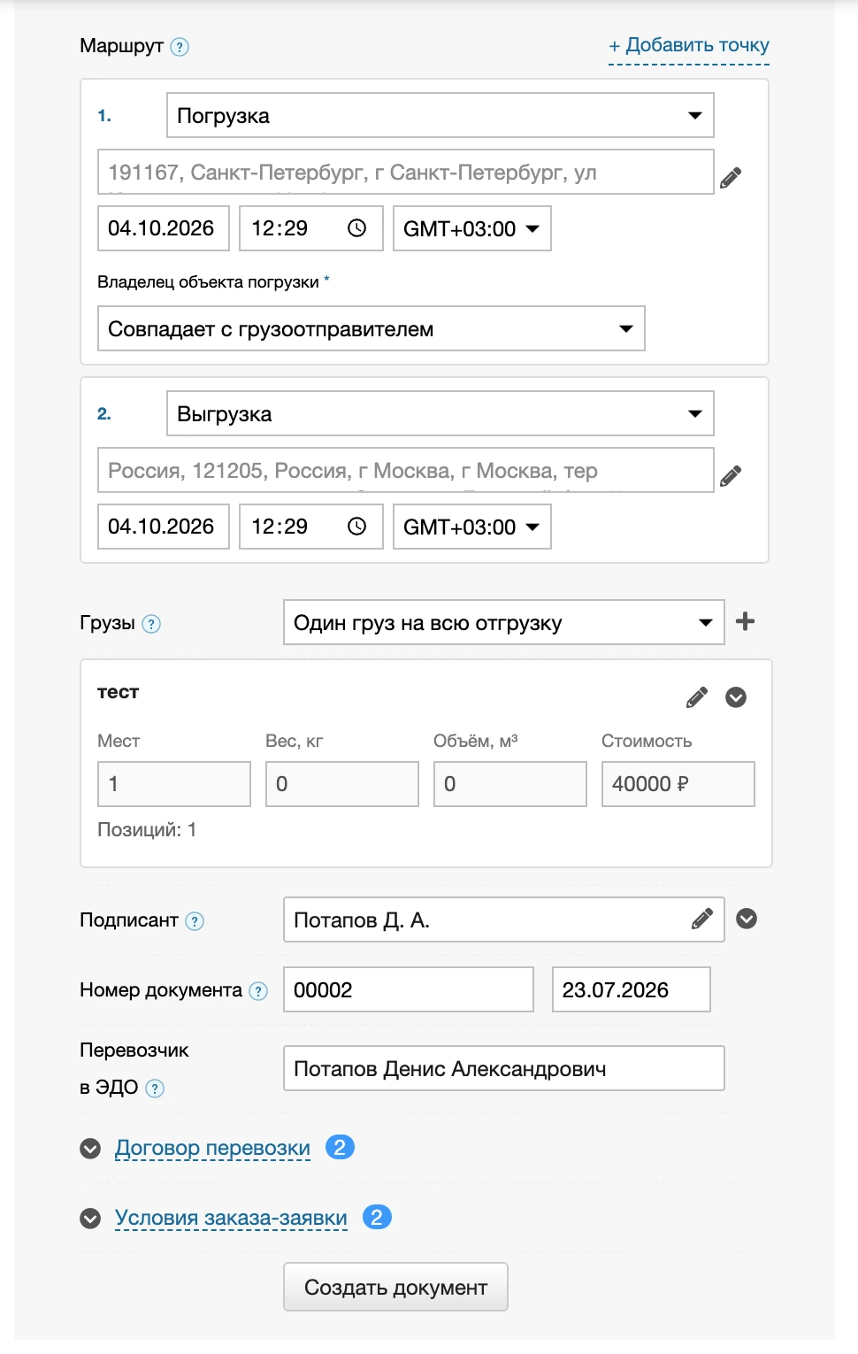Click the unloading address field with Москва
Screen dimensions: 858x1354
(x=406, y=470)
